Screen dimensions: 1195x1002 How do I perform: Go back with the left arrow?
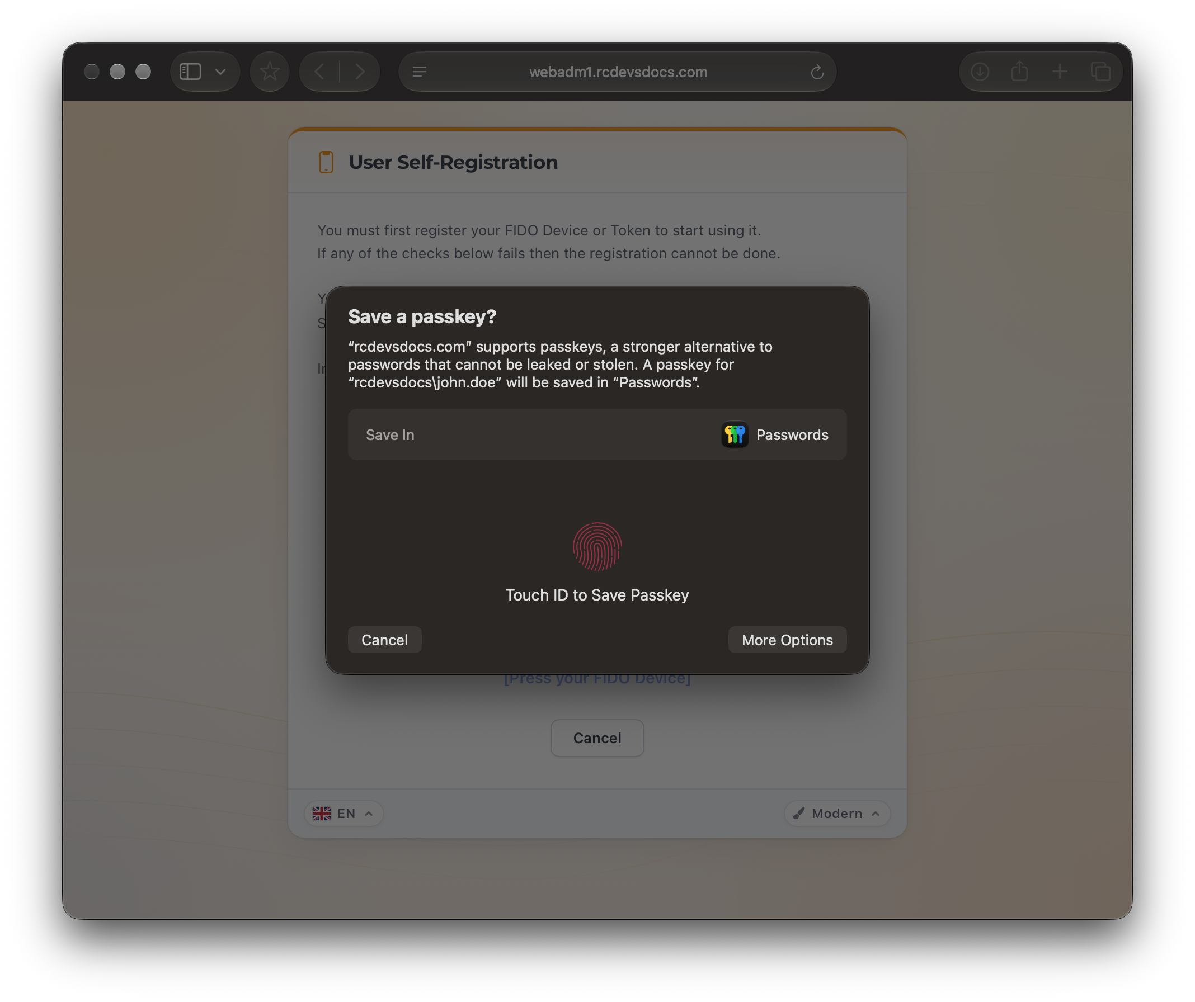pyautogui.click(x=320, y=72)
